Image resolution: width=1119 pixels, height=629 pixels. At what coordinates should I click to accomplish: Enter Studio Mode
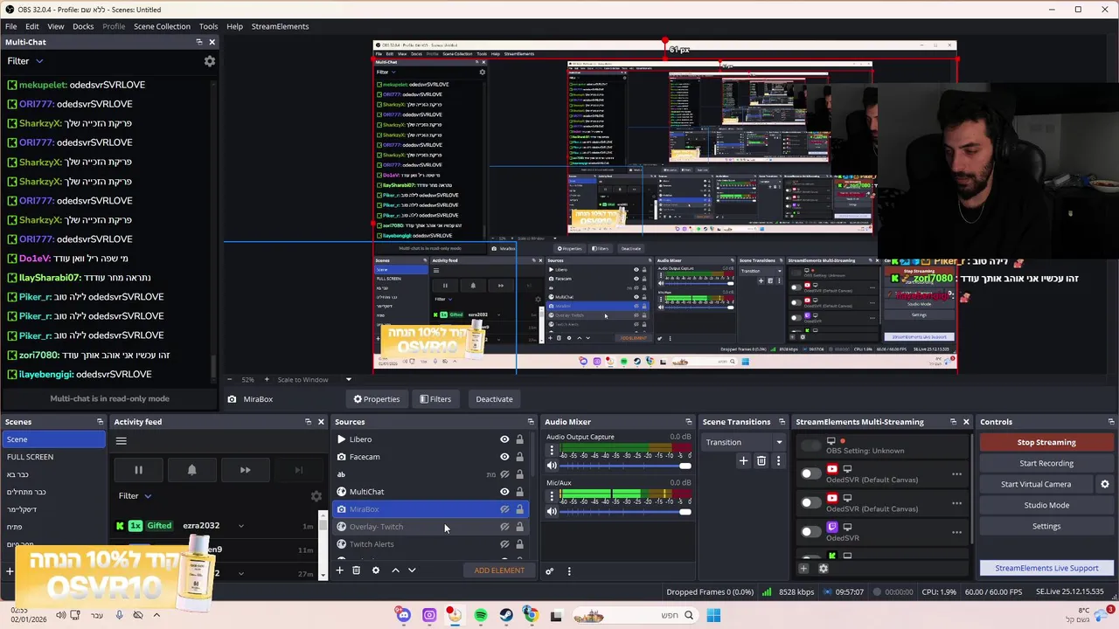1046,505
